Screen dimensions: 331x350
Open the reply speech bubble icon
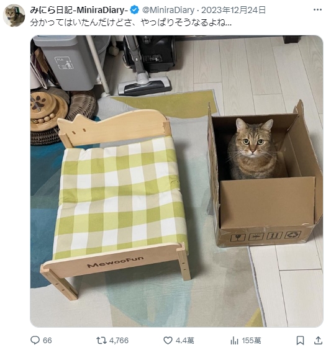(35, 341)
